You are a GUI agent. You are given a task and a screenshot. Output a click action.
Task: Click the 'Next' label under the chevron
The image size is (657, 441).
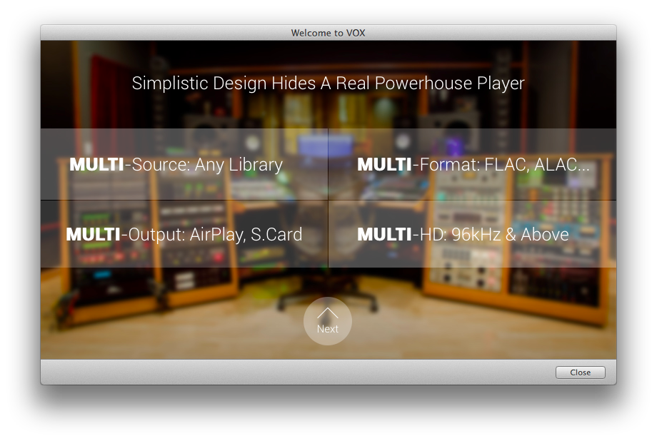328,329
